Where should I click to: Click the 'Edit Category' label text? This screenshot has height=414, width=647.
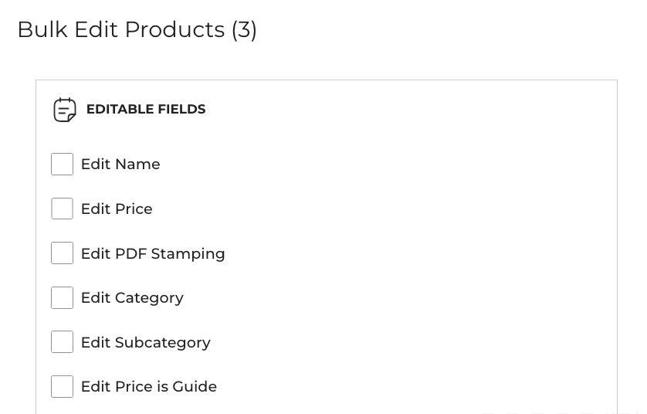(132, 298)
